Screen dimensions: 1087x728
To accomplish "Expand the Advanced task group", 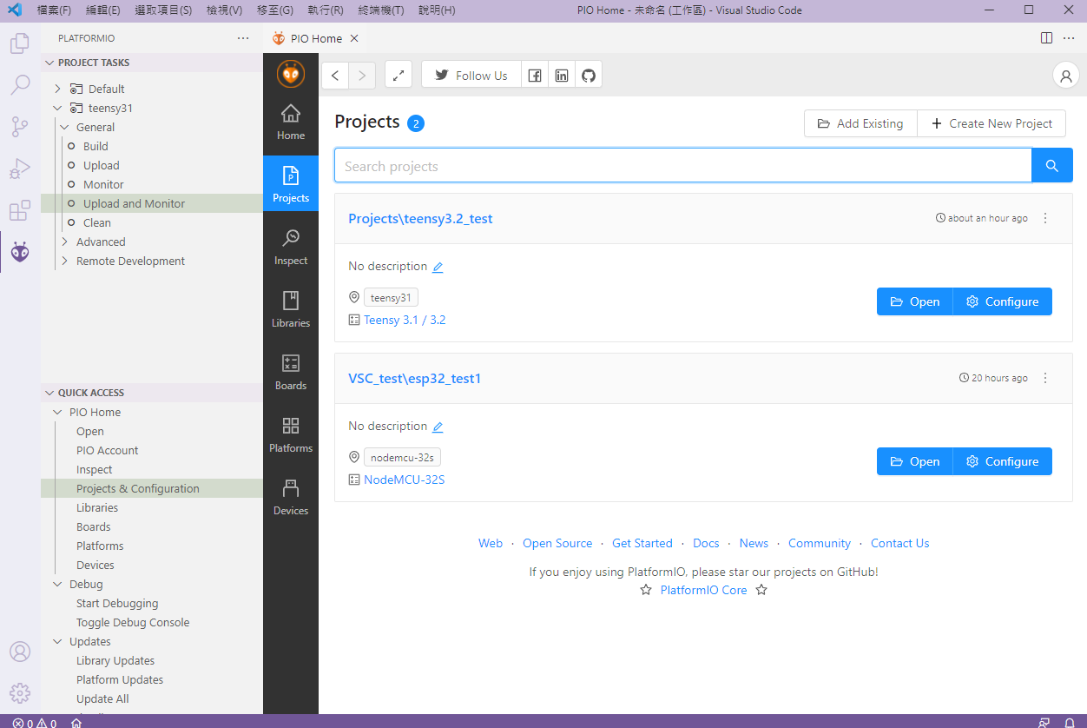I will pos(65,242).
